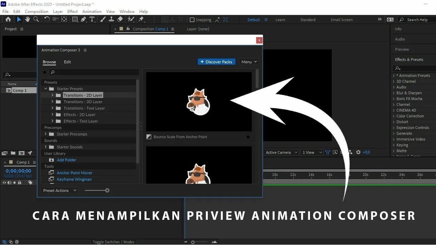
Task: Select the Hand tool
Action: pyautogui.click(x=28, y=20)
